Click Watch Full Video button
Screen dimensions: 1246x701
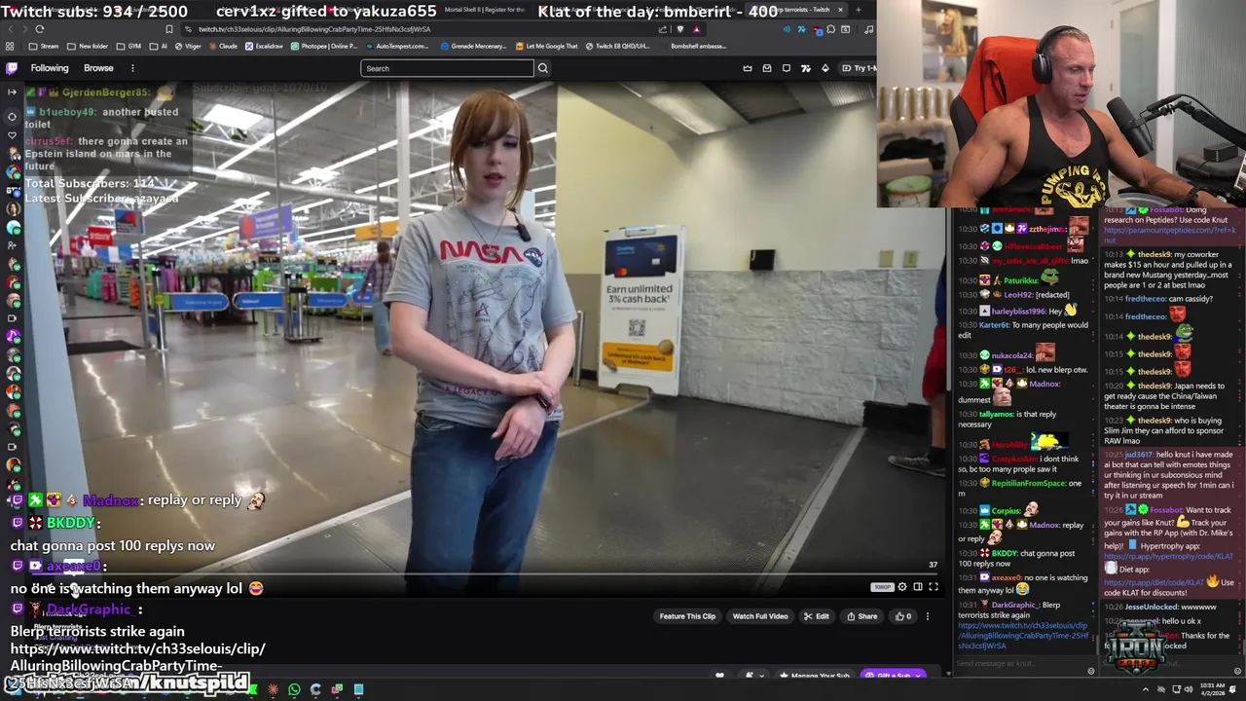759,616
